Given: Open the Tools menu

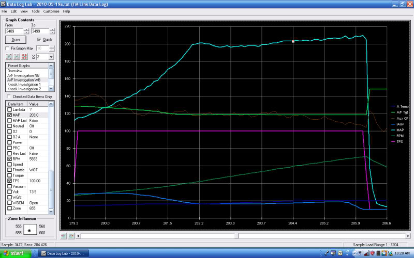Looking at the screenshot, I should [x=35, y=11].
